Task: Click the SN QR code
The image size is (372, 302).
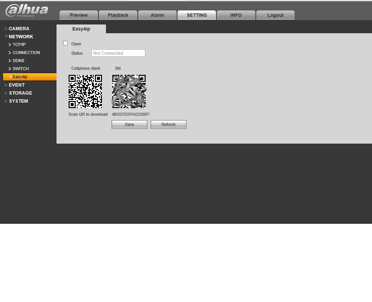Action: 129,91
